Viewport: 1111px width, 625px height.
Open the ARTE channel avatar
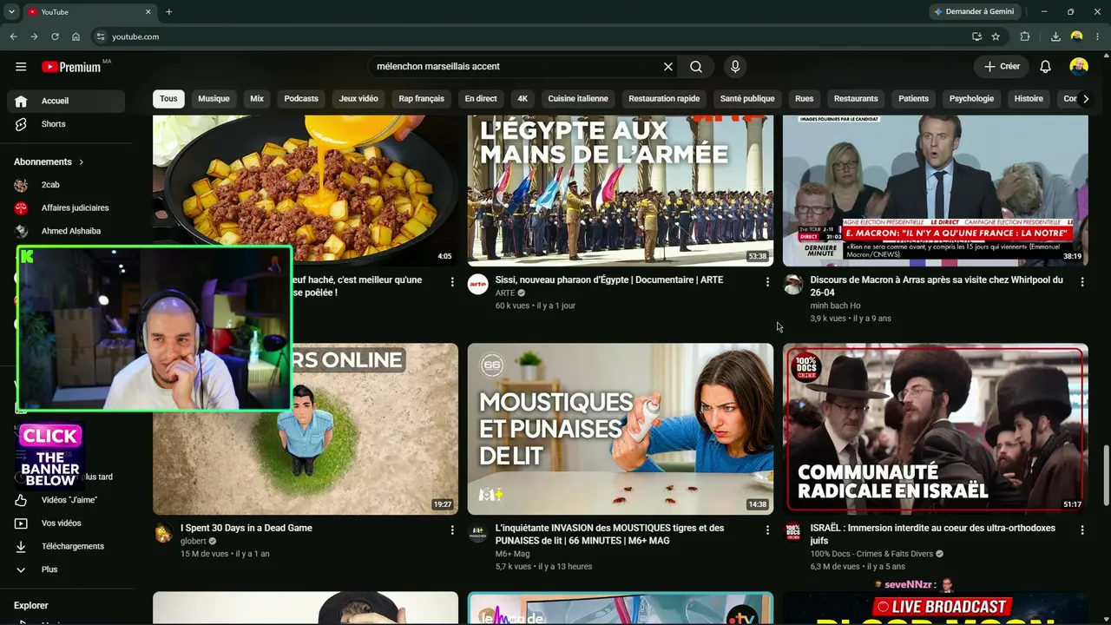click(478, 285)
